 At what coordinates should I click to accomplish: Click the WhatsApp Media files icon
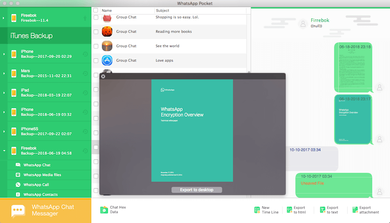18,175
